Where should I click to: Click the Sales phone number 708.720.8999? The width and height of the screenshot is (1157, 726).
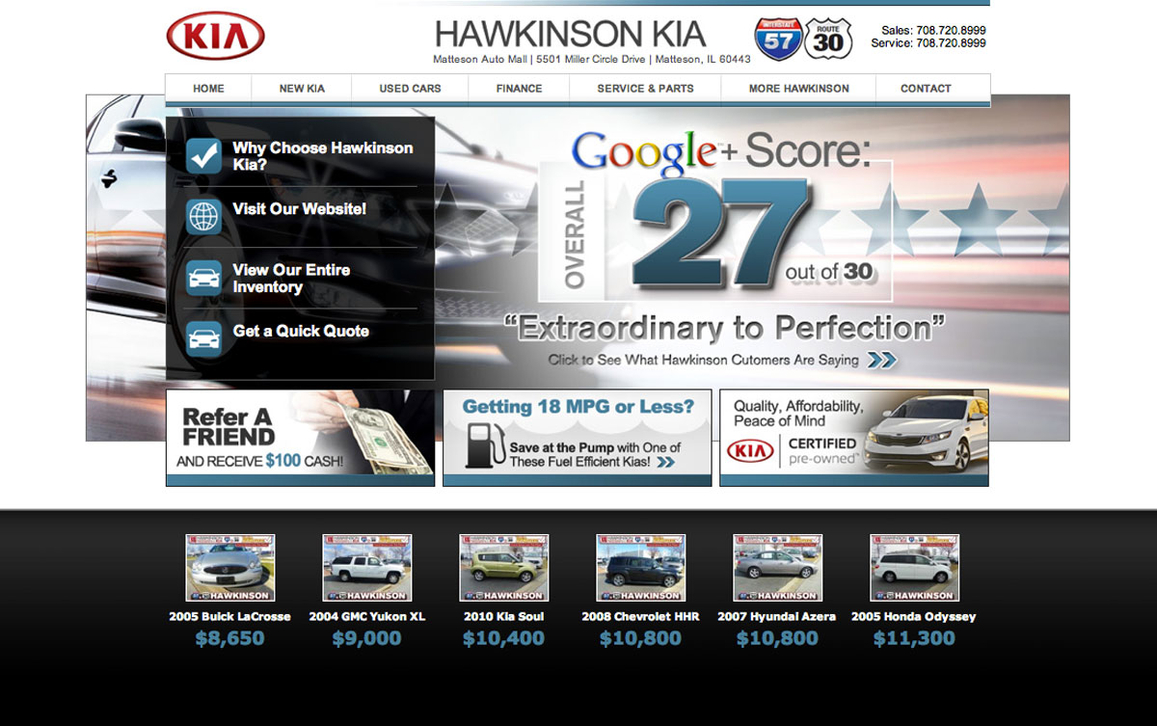tap(950, 31)
